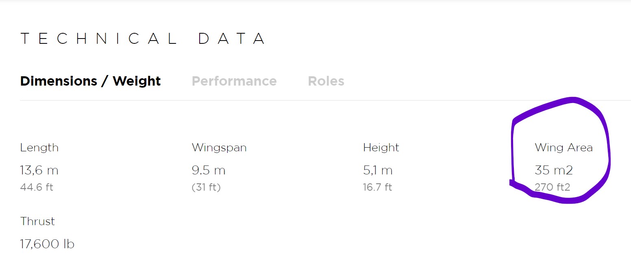Click the Technical Data heading
The width and height of the screenshot is (631, 275).
tap(143, 39)
